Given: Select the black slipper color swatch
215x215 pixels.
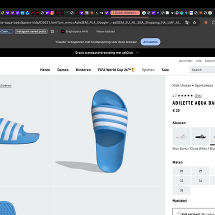Looking at the screenshot, I should coord(200,136).
